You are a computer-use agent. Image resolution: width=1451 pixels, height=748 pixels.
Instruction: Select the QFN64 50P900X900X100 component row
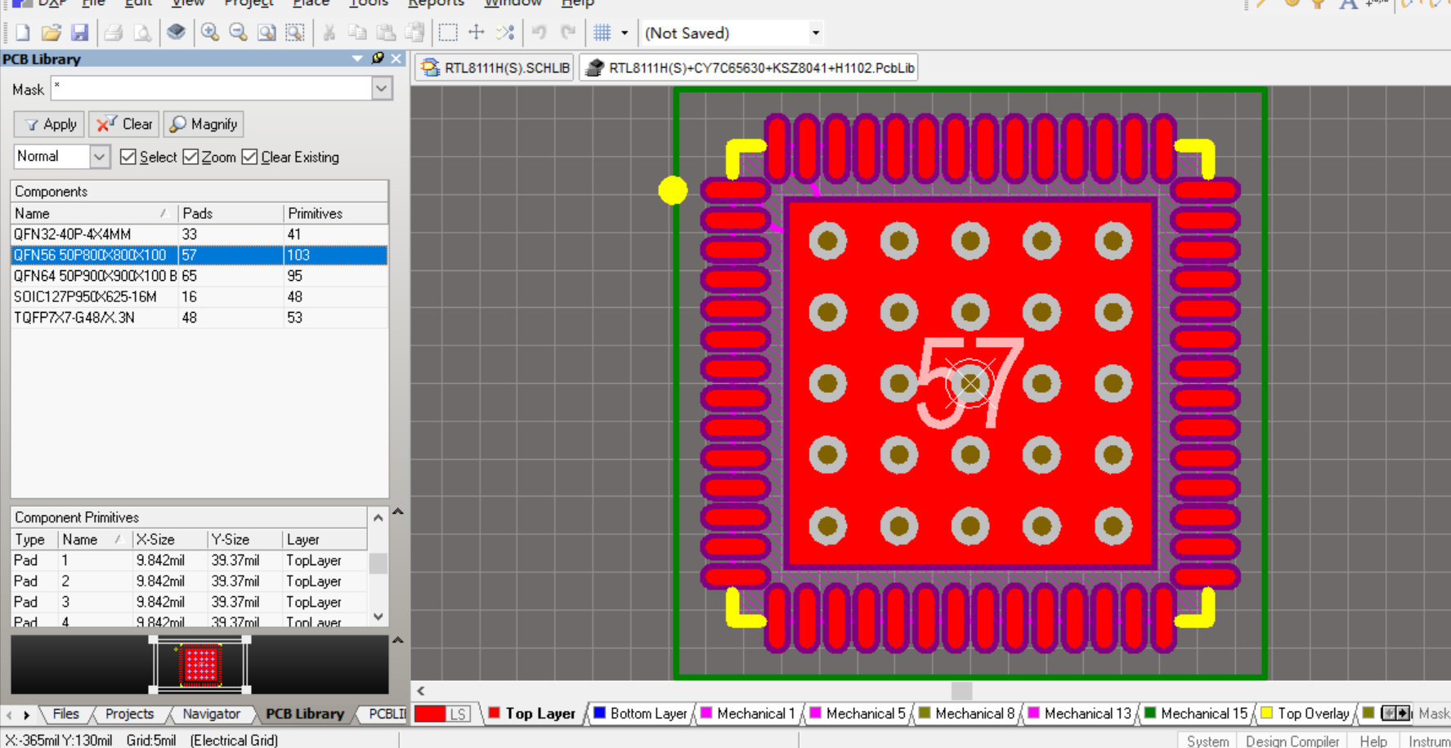coord(199,276)
